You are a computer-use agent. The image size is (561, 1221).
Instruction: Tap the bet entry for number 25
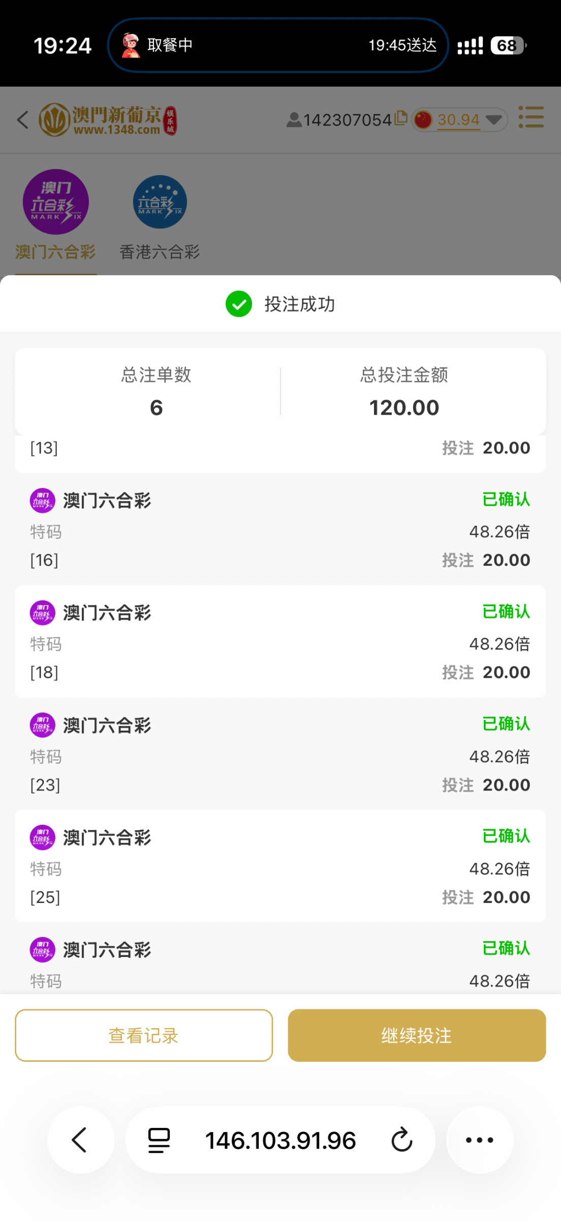(x=280, y=866)
